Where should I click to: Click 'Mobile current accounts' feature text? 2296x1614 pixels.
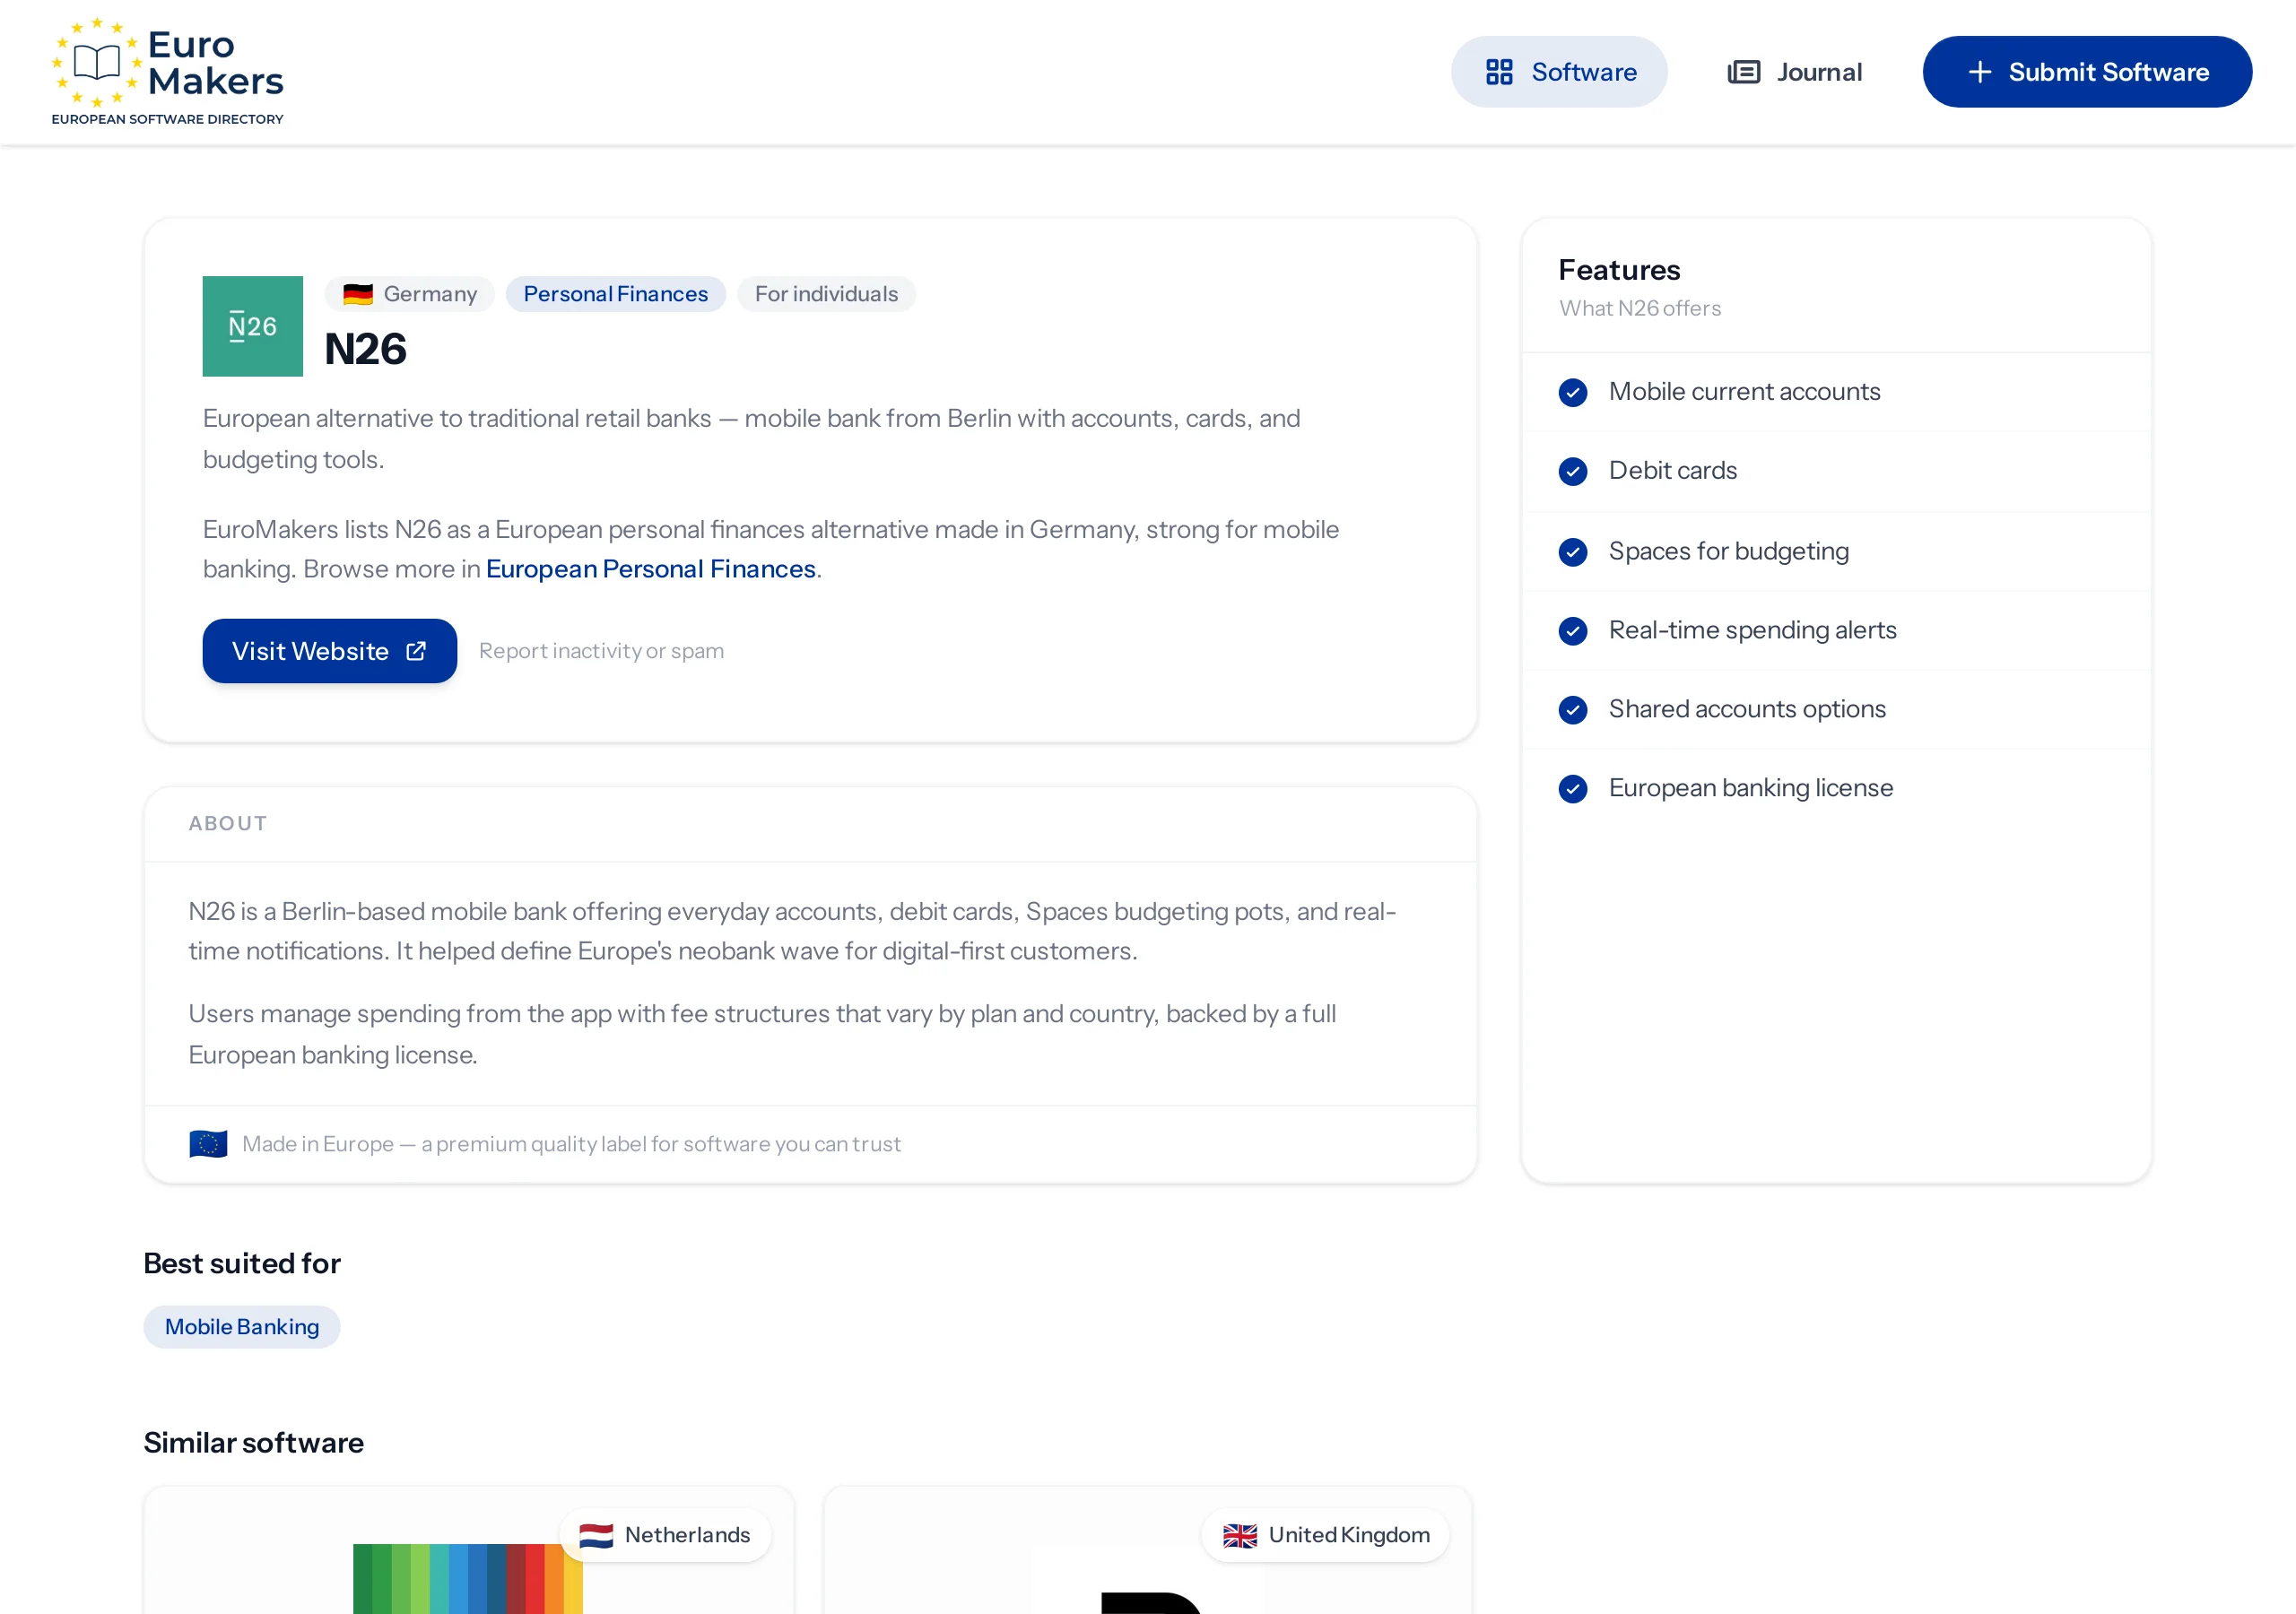pyautogui.click(x=1744, y=392)
